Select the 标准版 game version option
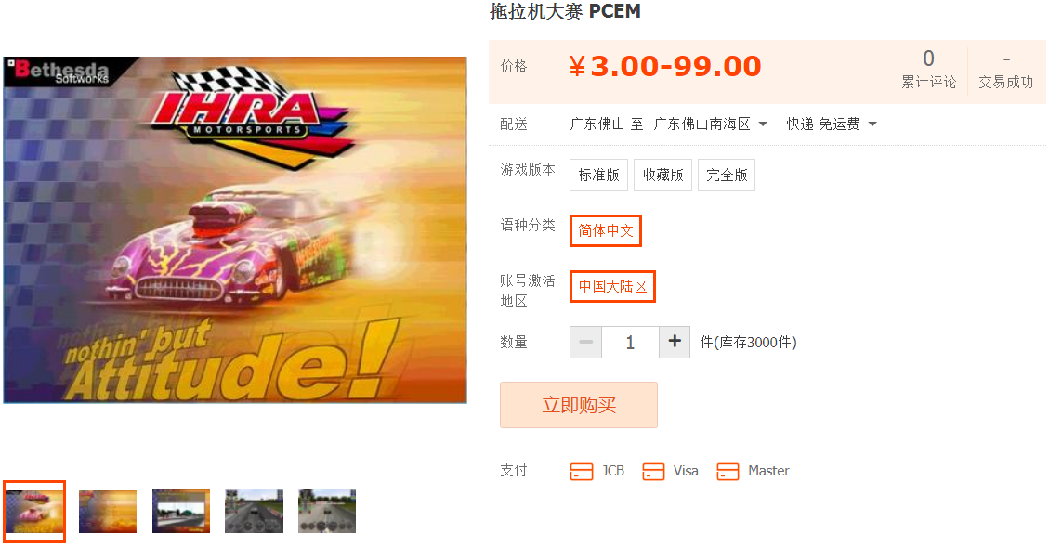This screenshot has width=1049, height=547. point(598,176)
